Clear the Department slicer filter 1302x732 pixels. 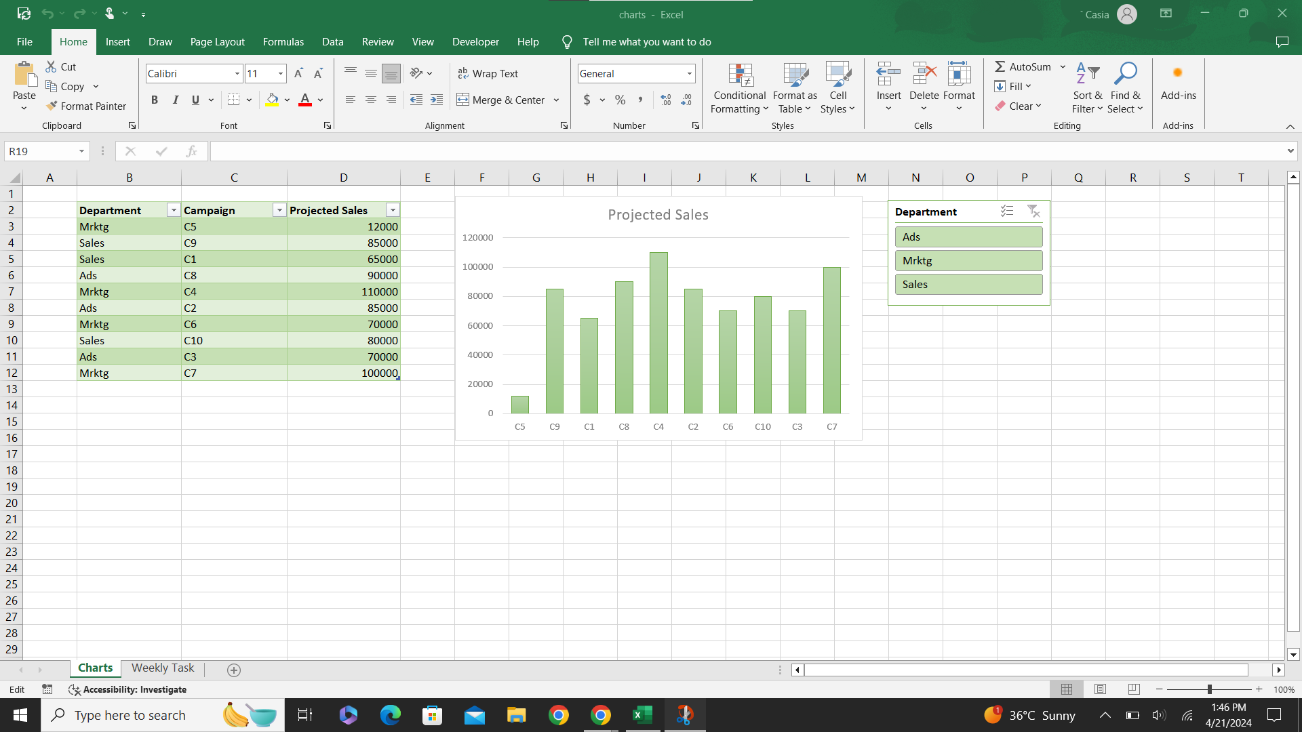pos(1033,211)
